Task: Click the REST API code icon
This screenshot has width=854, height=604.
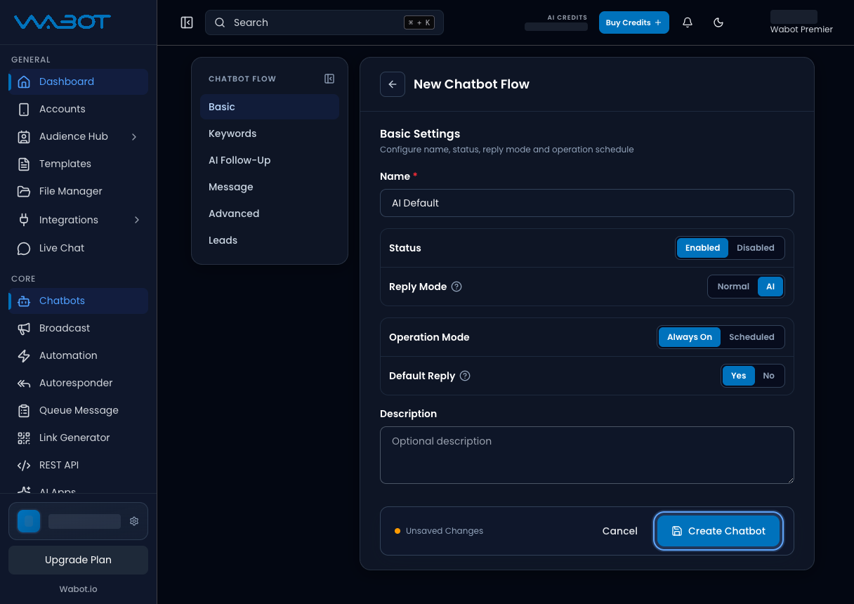Action: (24, 465)
